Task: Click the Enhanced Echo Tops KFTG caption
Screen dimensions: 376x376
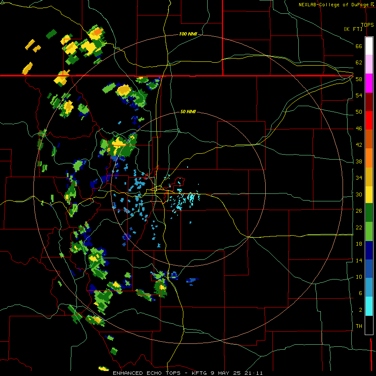Action: [188, 373]
